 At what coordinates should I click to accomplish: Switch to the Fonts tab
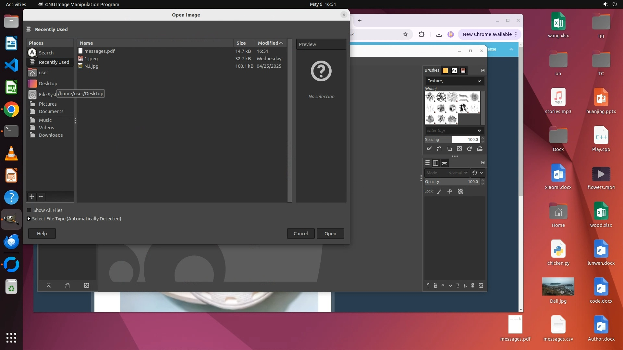click(x=454, y=71)
